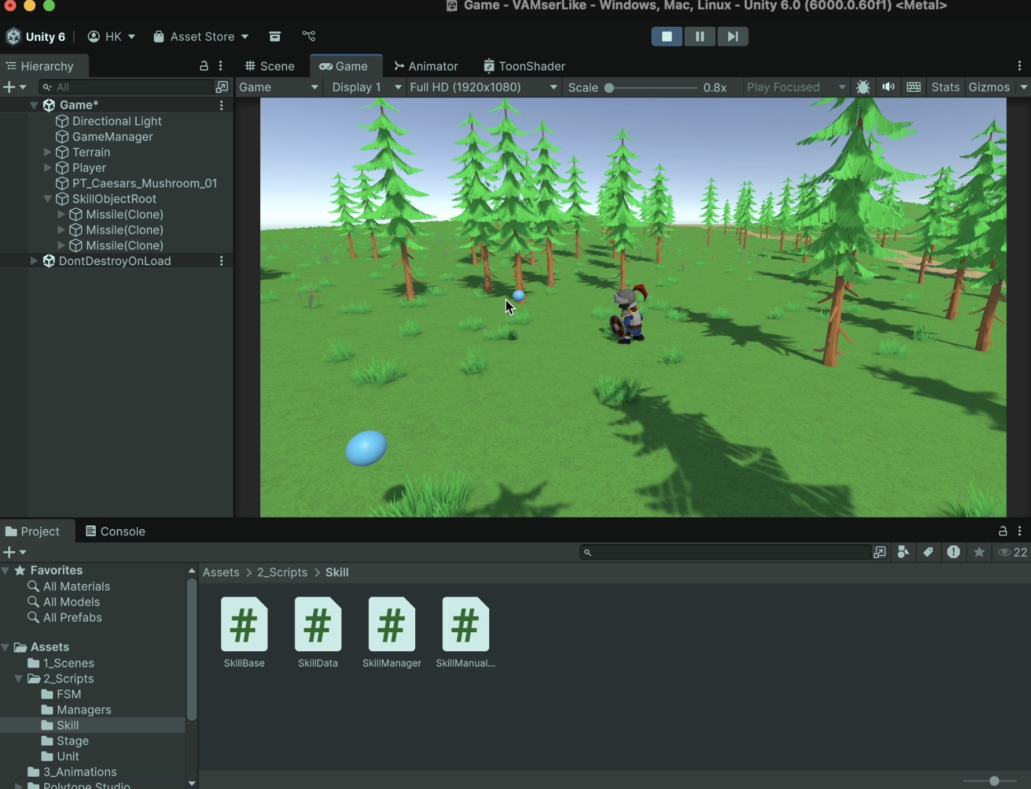This screenshot has width=1031, height=789.
Task: Pause the running game
Action: (x=700, y=36)
